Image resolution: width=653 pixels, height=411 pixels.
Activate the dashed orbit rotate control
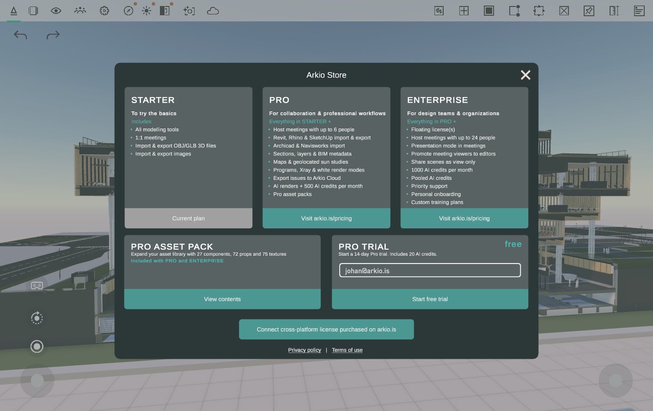click(x=37, y=318)
